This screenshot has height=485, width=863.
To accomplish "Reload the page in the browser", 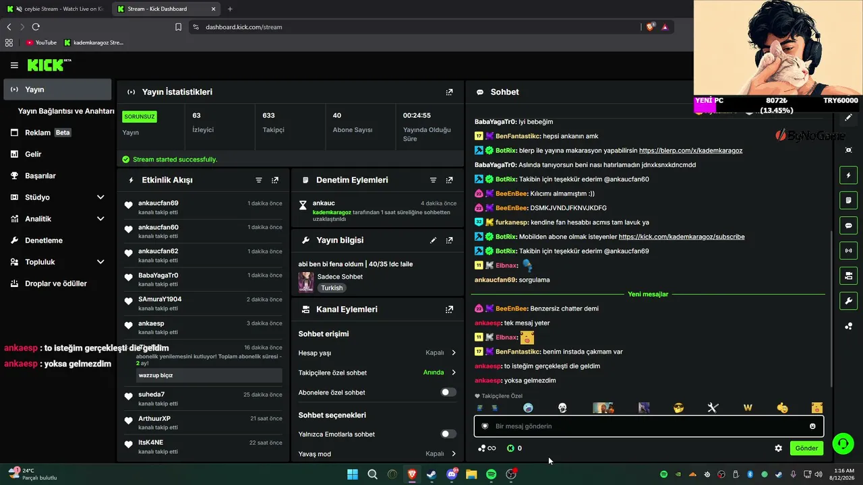I will click(36, 27).
